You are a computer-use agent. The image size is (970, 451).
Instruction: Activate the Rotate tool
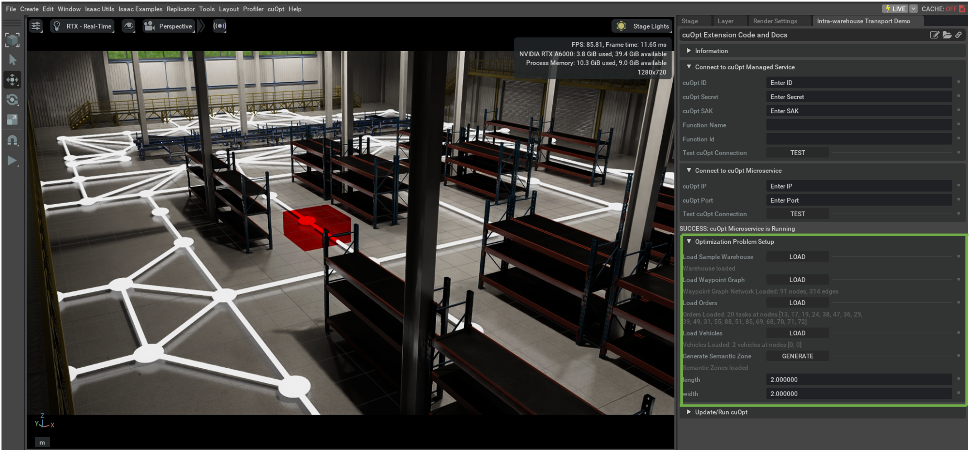[x=13, y=100]
